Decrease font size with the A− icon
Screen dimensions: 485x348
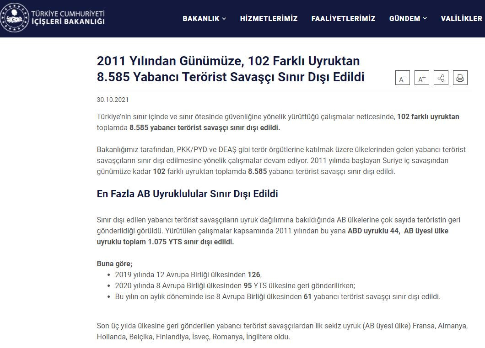point(402,78)
